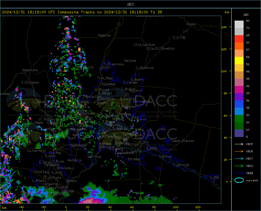Click the La_Carrera place label

[36, 151]
